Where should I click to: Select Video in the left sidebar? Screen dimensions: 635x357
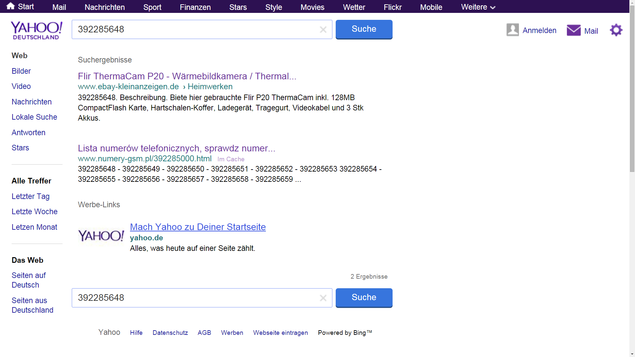coord(21,86)
